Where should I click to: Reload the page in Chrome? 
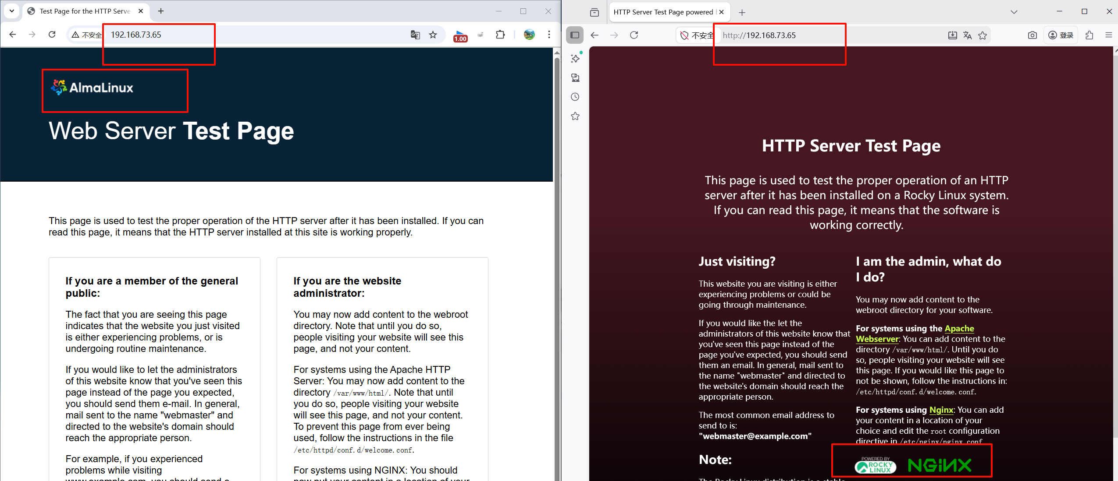coord(52,35)
